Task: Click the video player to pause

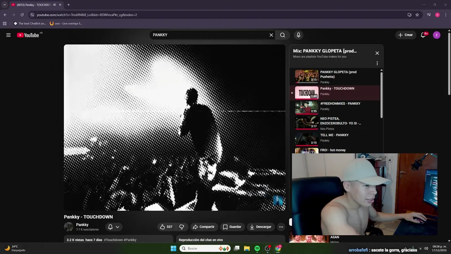Action: [174, 127]
